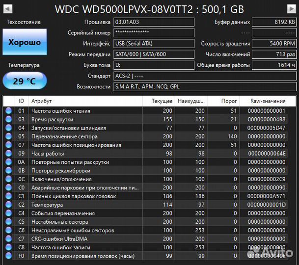
Task: Click status orb for Переназначенные сектора row
Action: click(8, 136)
